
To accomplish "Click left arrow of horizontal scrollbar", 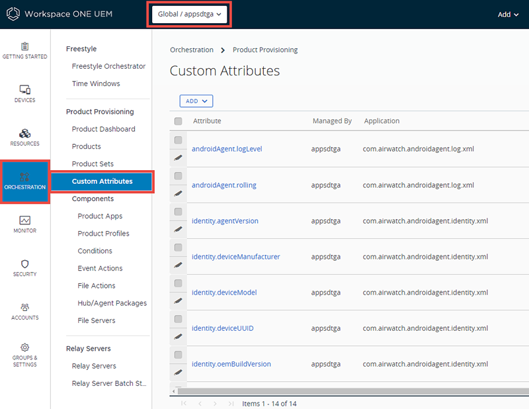I will 174,391.
